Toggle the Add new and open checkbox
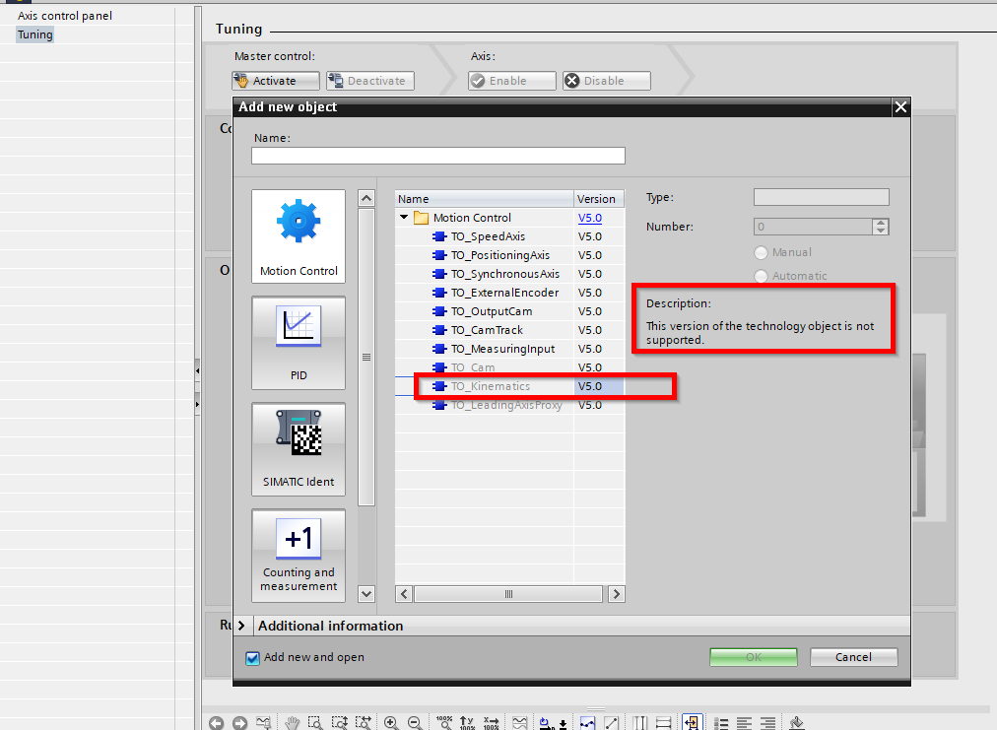 (x=252, y=658)
